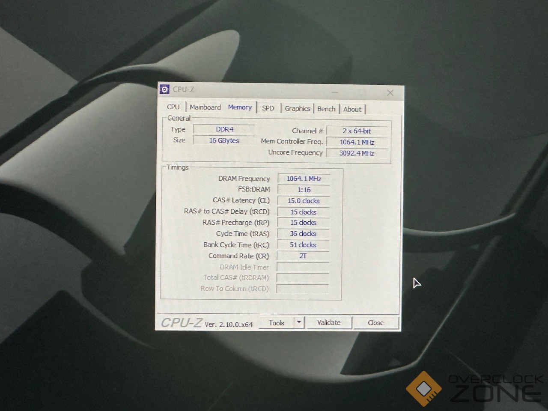548x411 pixels.
Task: Click the 'DRAM Frequency' label
Action: tap(244, 179)
